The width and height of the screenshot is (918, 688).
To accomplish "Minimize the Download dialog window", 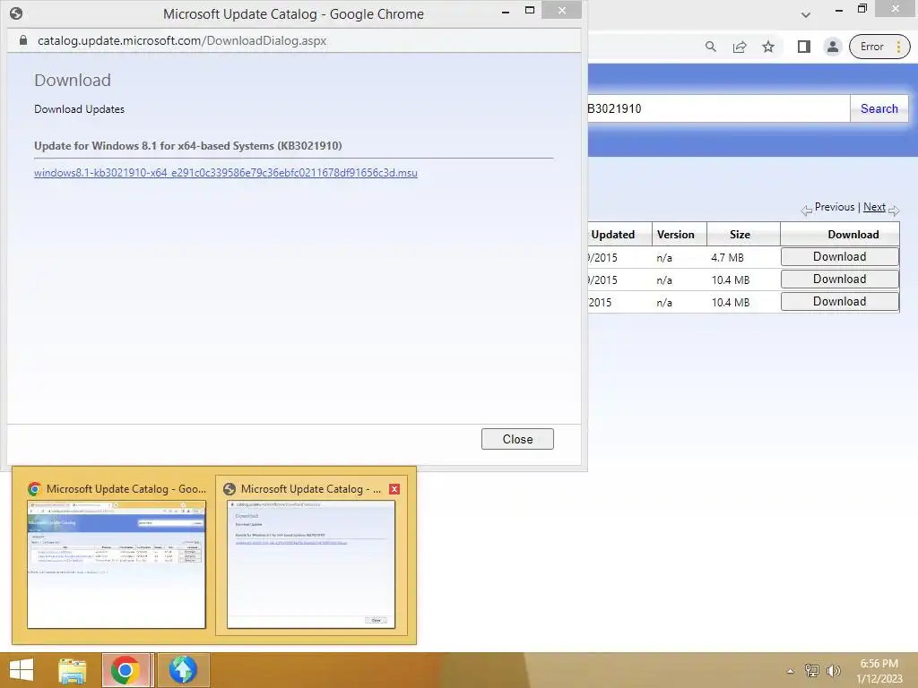I will point(506,11).
